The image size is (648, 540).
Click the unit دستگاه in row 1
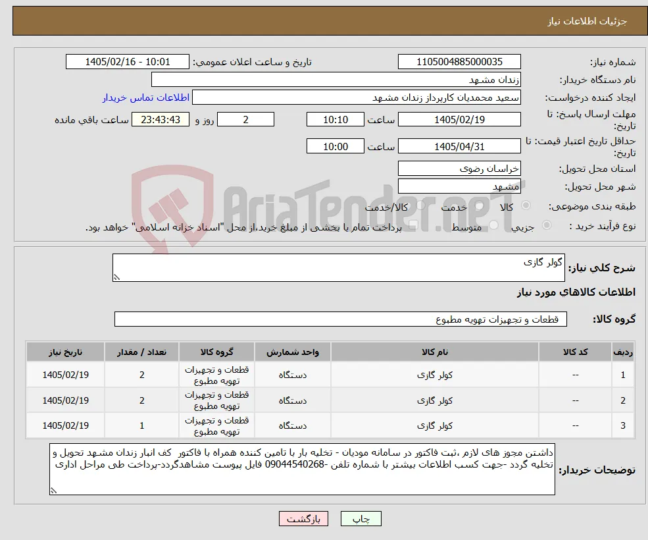(x=293, y=375)
